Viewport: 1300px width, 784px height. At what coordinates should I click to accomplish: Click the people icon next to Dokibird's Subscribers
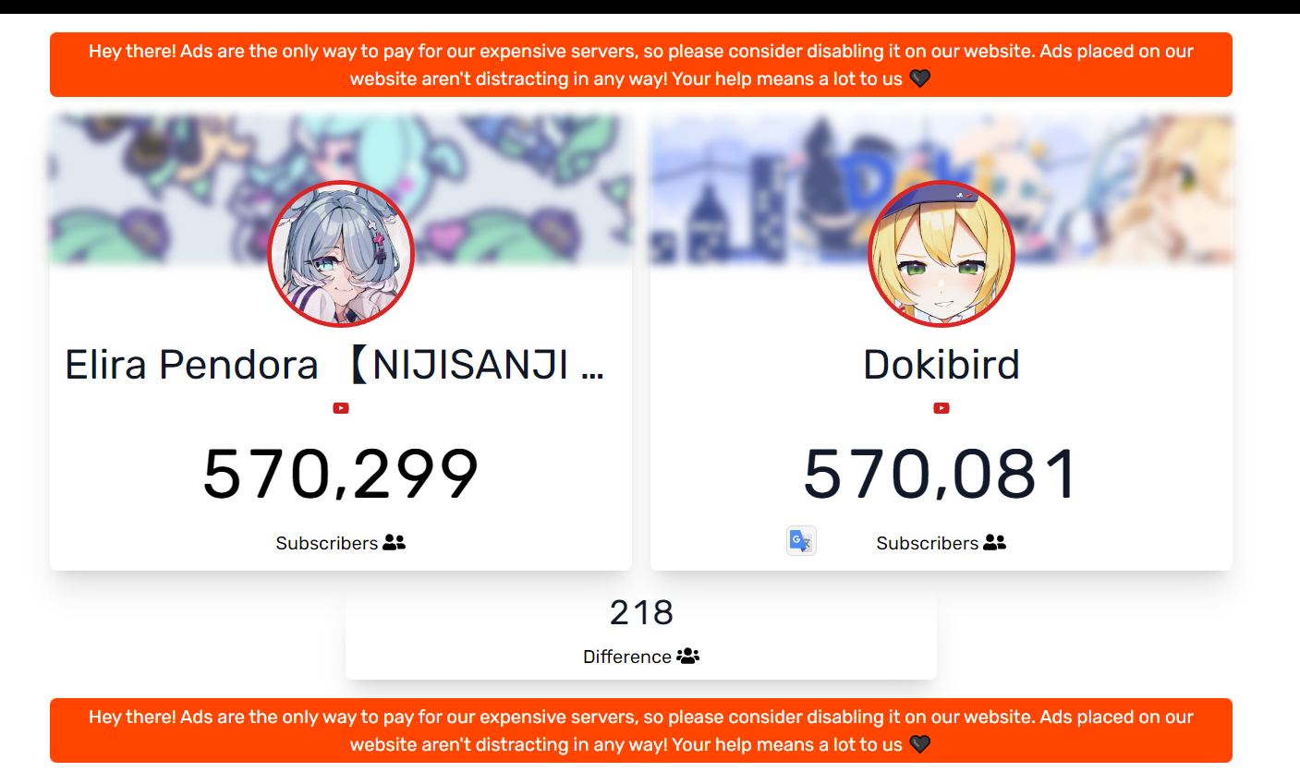pos(995,542)
